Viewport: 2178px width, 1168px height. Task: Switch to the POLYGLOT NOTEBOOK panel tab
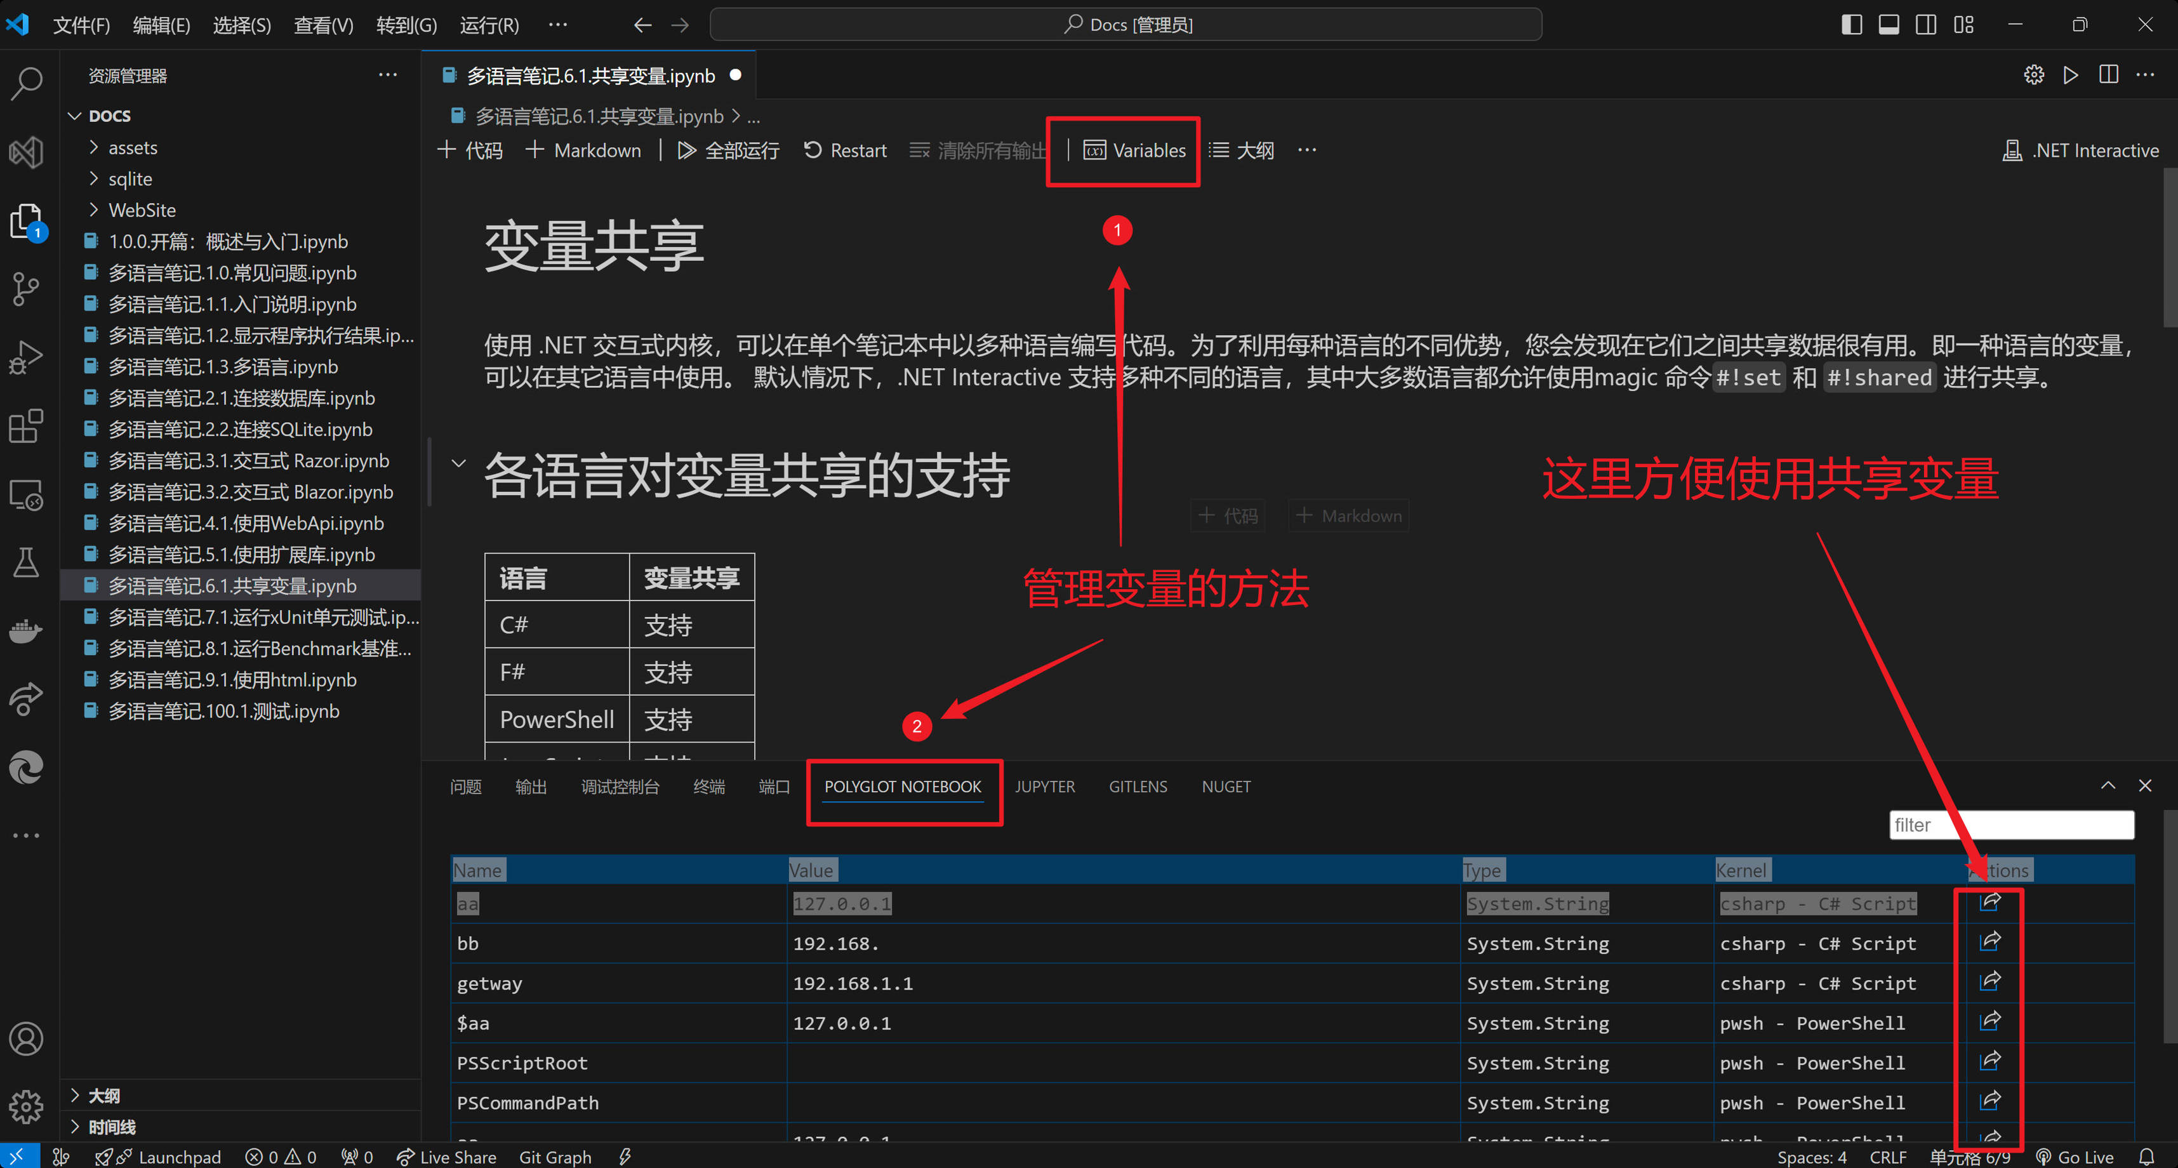point(902,786)
